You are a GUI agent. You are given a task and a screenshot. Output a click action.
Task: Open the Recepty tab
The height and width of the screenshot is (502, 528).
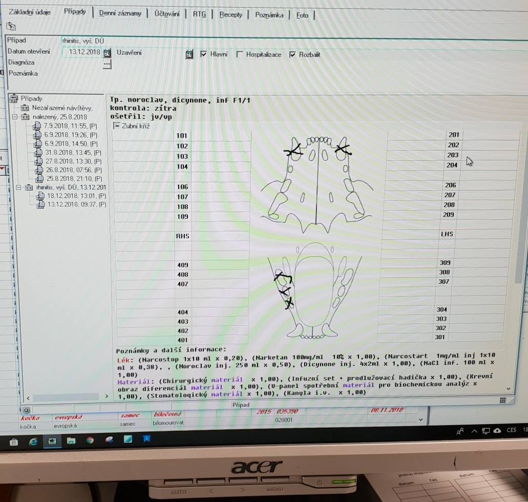point(230,14)
